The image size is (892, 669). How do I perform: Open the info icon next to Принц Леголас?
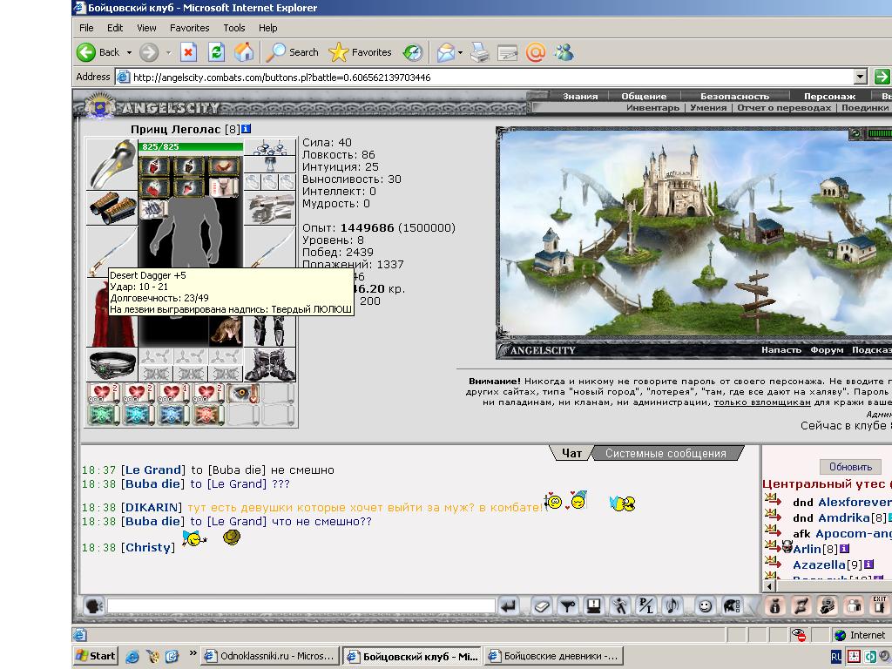(246, 129)
